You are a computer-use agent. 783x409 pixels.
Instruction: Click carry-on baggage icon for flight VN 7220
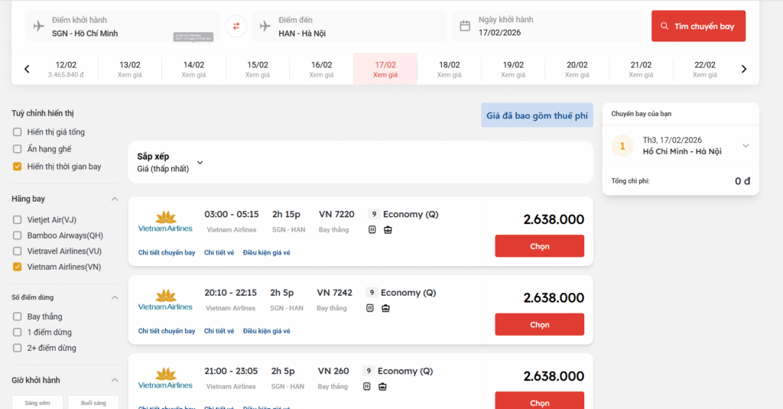[x=372, y=229]
